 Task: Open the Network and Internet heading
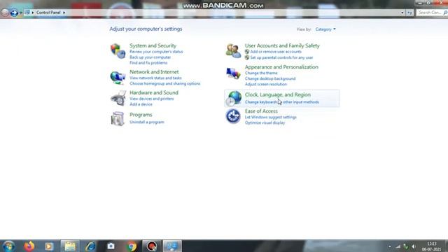coord(154,72)
